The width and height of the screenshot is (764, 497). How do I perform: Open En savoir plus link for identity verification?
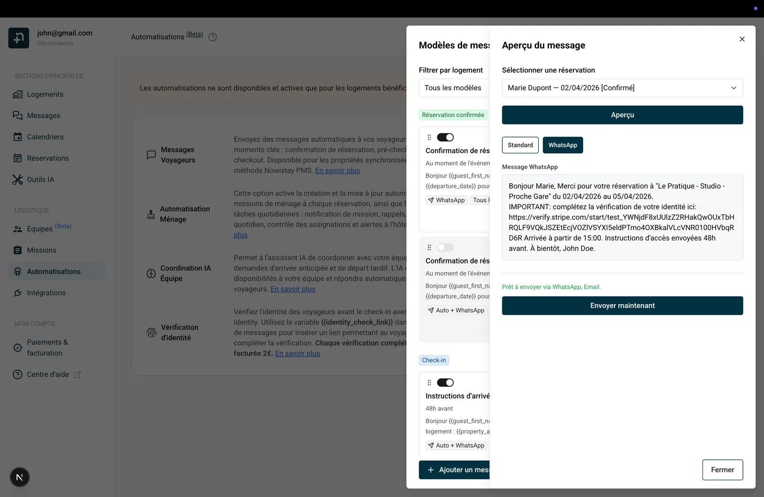297,353
